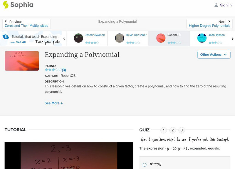Open JoshHansen's tutorial avatar

click(202, 38)
